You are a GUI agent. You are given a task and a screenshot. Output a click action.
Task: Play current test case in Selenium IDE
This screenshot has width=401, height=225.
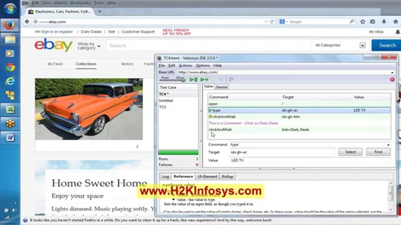pyautogui.click(x=204, y=80)
